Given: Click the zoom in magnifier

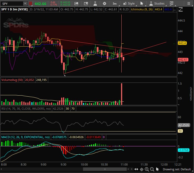Looking at the screenshot, I should click(147, 169).
